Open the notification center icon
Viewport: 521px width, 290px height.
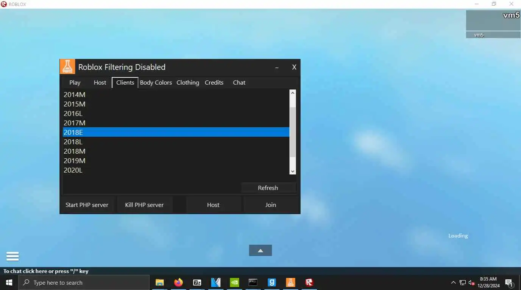[509, 282]
